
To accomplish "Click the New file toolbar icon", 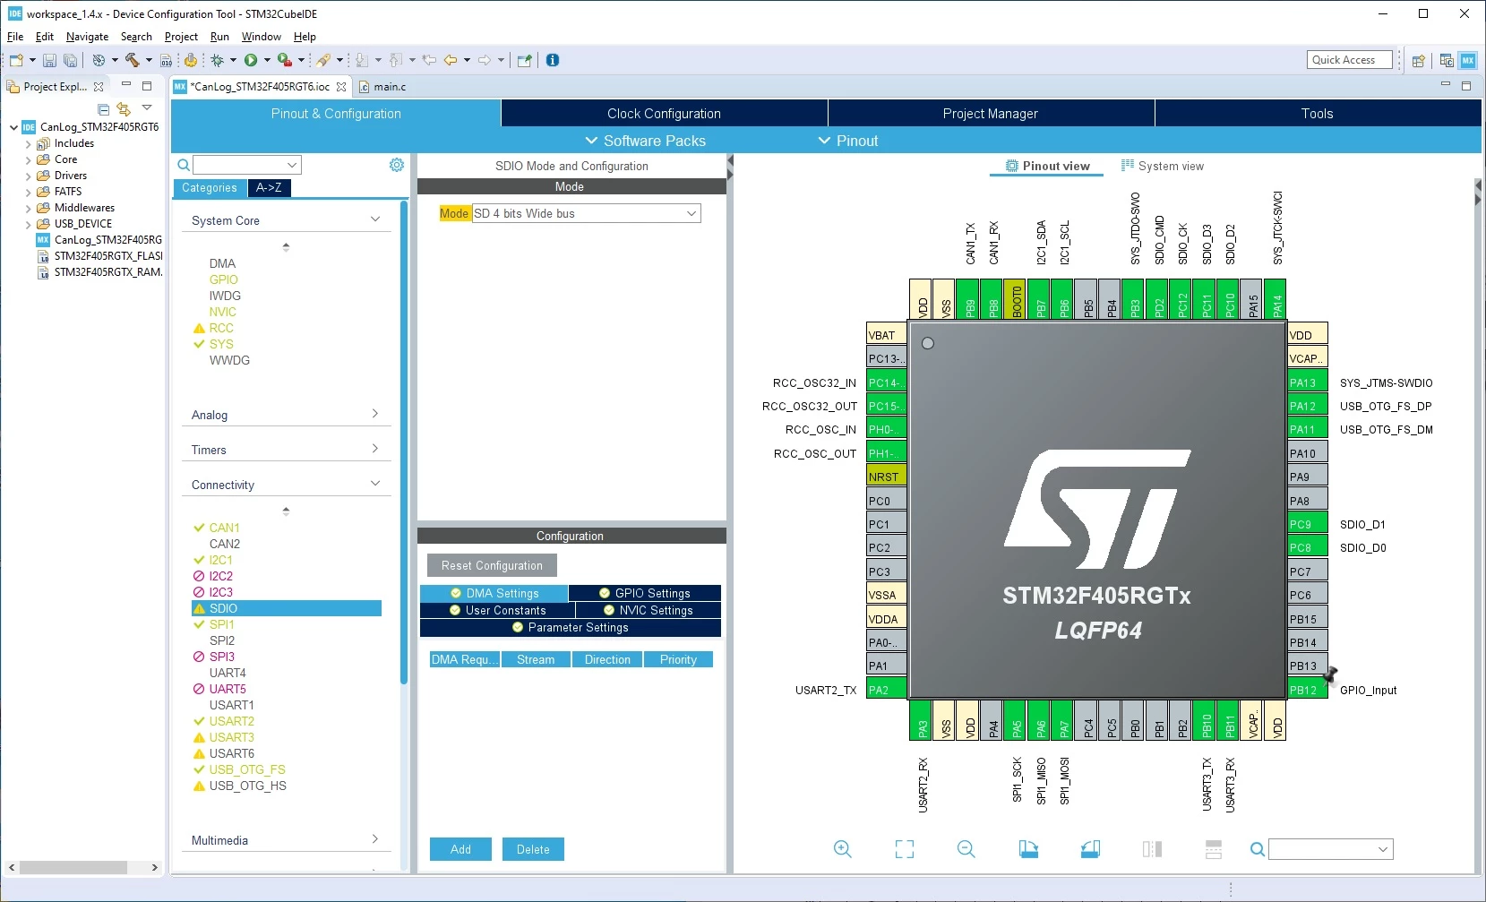I will click(16, 60).
